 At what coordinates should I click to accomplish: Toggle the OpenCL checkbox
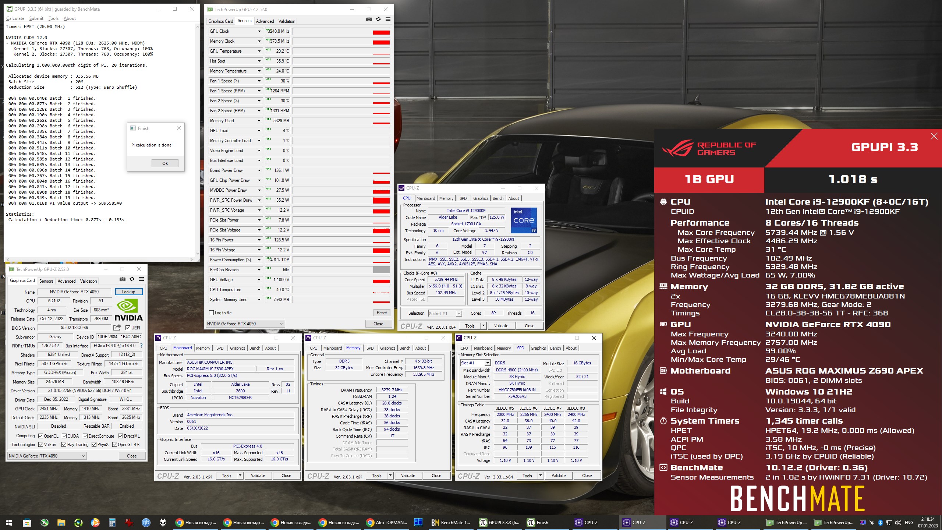[41, 436]
